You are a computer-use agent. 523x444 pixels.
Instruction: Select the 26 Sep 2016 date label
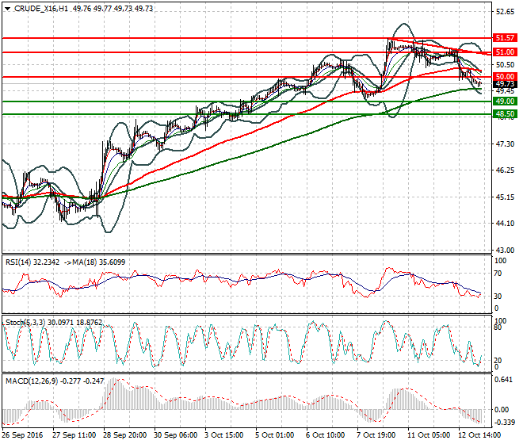[23, 435]
